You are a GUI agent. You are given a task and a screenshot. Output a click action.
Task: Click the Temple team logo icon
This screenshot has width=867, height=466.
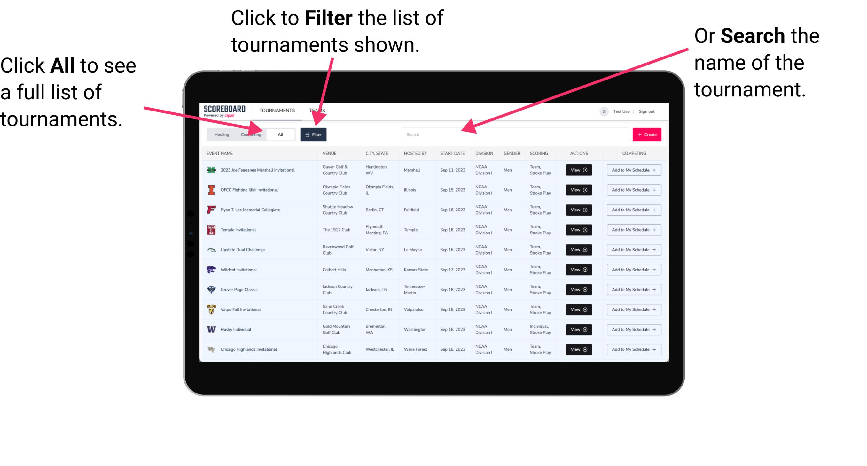[x=211, y=230]
